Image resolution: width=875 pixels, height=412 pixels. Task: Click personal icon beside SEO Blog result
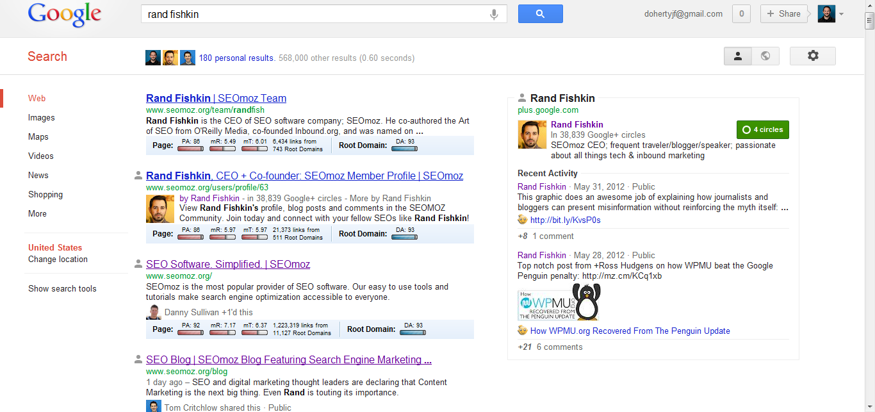(138, 359)
